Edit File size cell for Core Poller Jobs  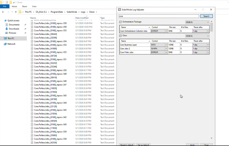[174, 52]
